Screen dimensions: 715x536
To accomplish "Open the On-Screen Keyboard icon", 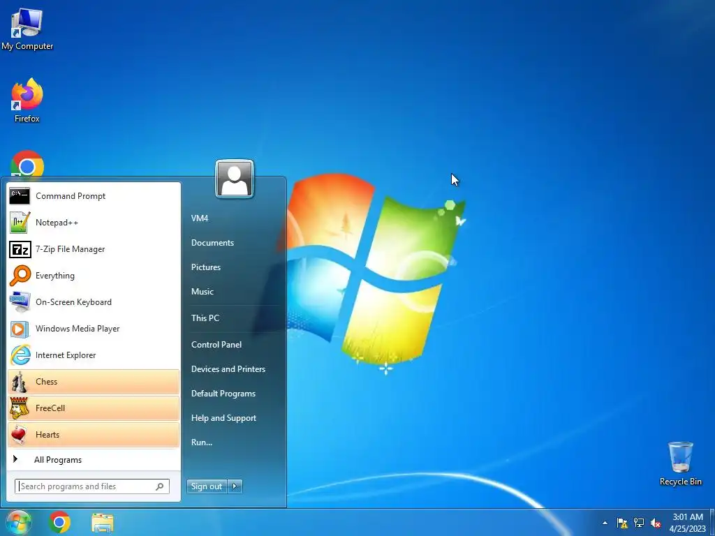I will coord(20,302).
